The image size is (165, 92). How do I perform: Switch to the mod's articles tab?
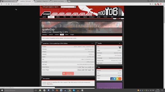[51, 34]
